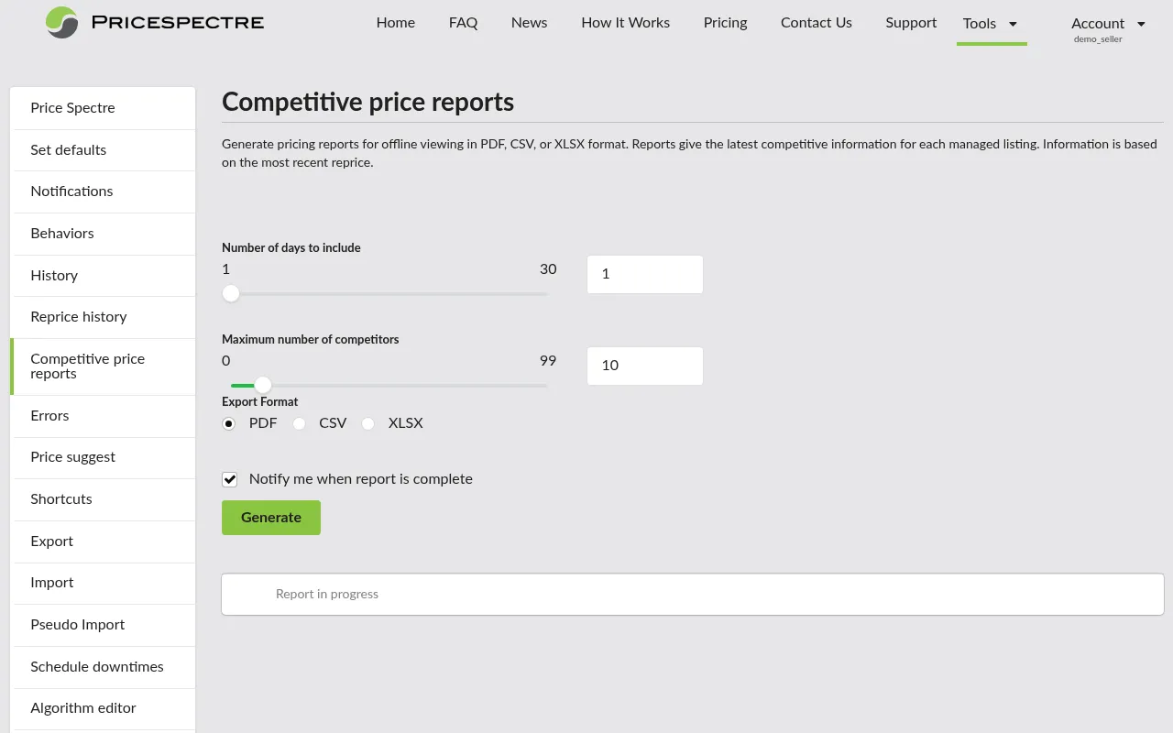Choose the XLSX export format
Screen dimensions: 1173x733
(x=367, y=424)
